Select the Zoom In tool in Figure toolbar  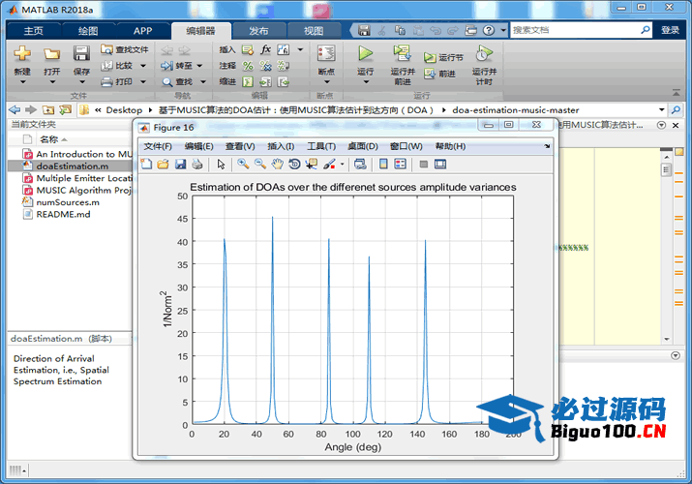(243, 164)
